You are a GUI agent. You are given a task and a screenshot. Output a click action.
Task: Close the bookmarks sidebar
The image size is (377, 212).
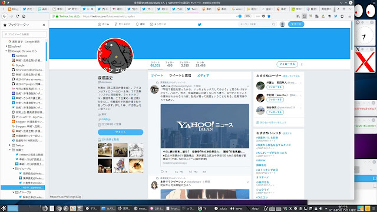coord(44,25)
